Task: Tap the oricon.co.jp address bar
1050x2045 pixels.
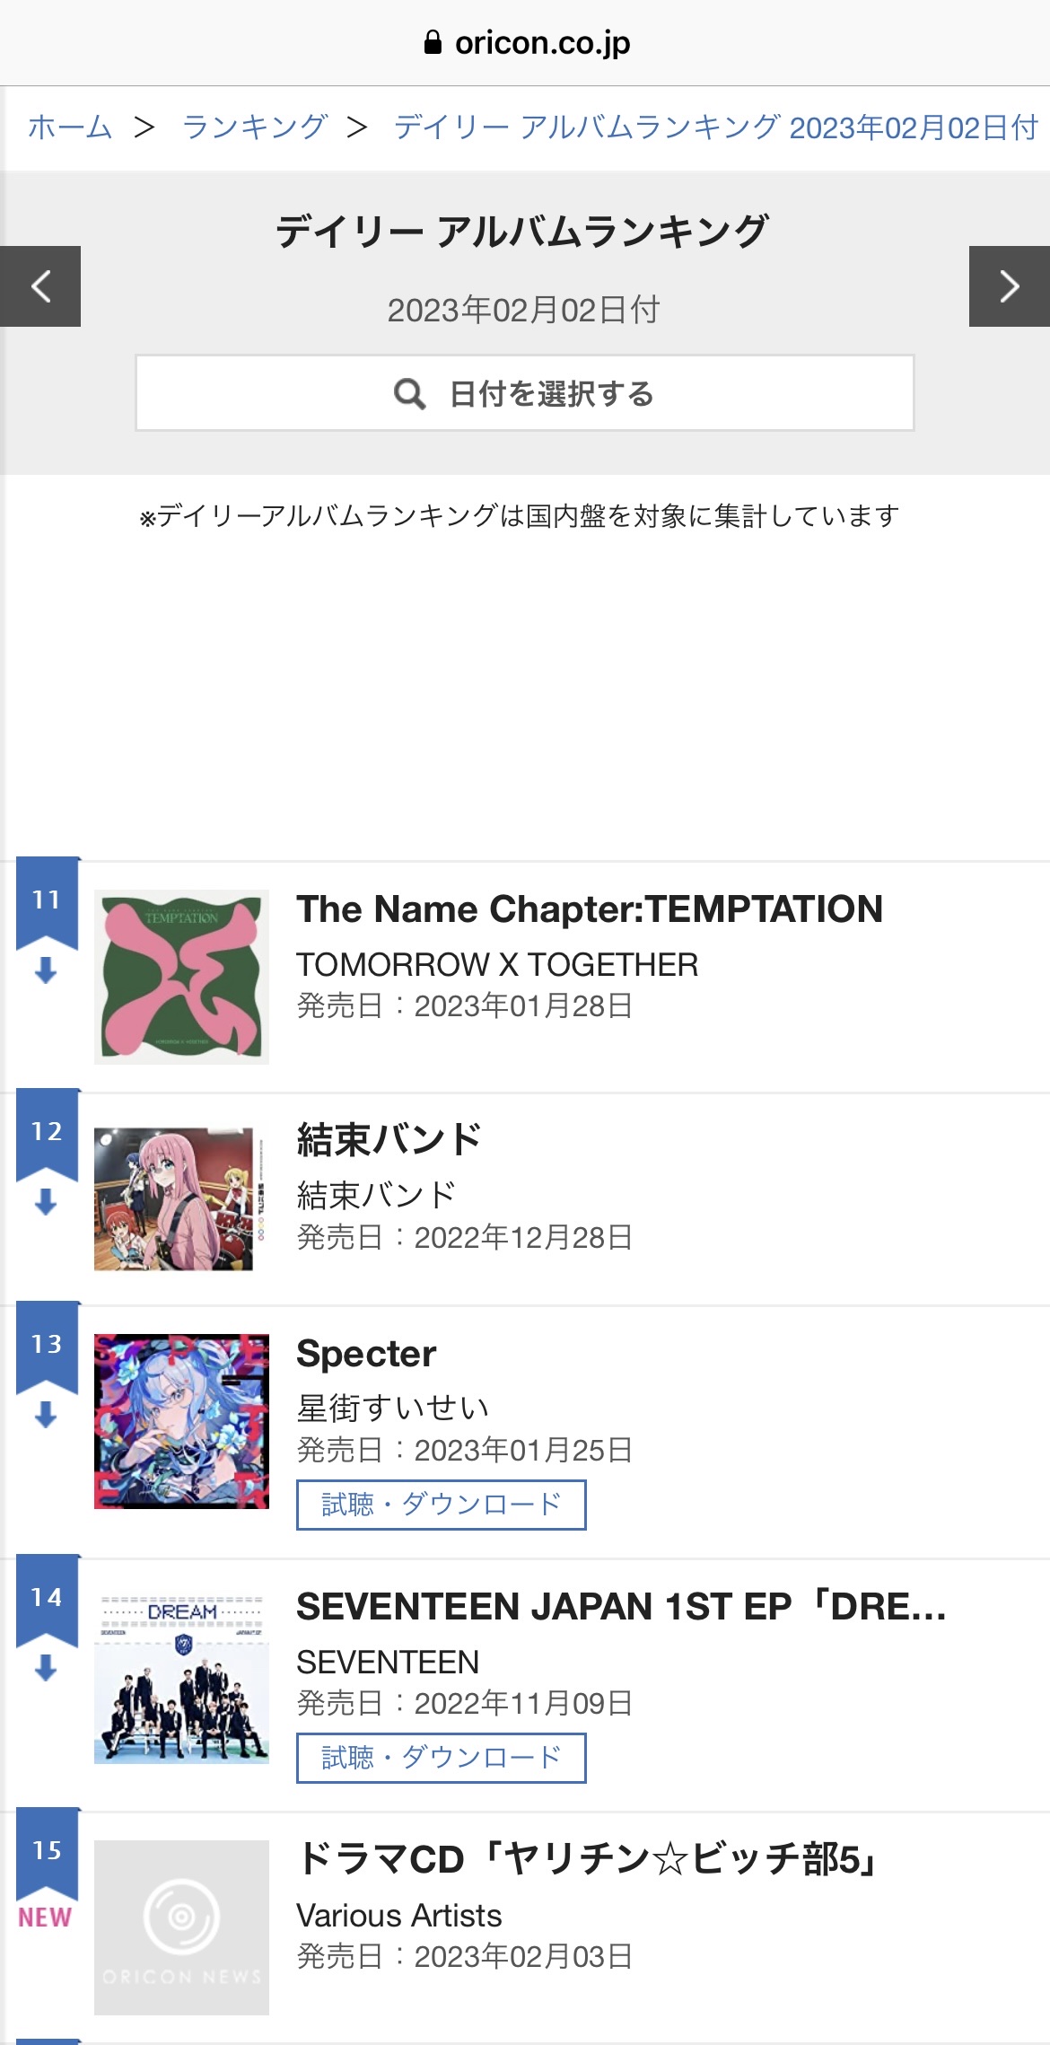Action: pyautogui.click(x=525, y=42)
